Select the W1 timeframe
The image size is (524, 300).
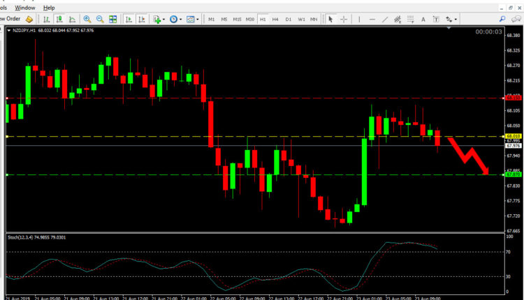(301, 20)
